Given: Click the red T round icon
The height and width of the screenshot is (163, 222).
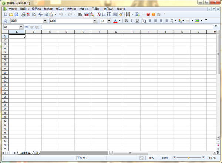Looking at the screenshot, I should [148, 14].
